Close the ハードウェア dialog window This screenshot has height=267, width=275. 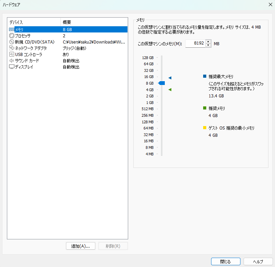[270, 4]
